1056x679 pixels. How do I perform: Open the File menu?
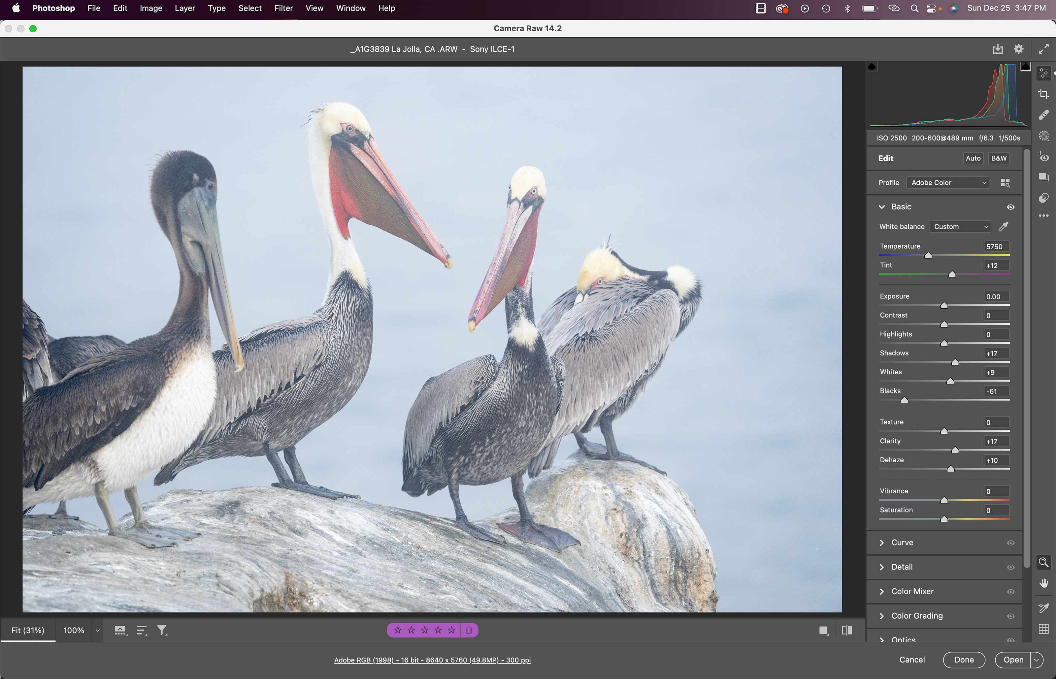click(93, 8)
